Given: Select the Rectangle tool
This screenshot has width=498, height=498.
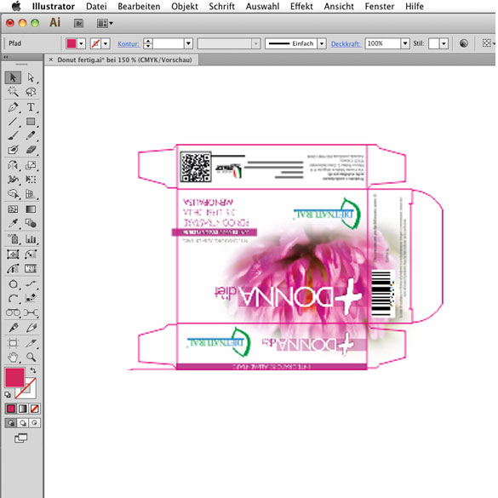Looking at the screenshot, I should click(31, 122).
